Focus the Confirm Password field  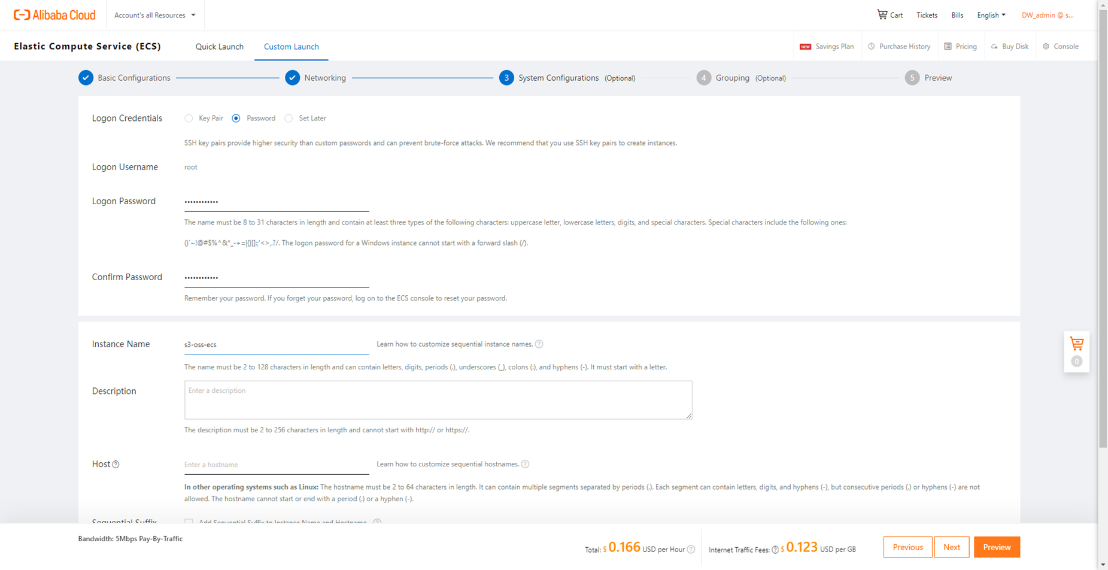pos(277,278)
